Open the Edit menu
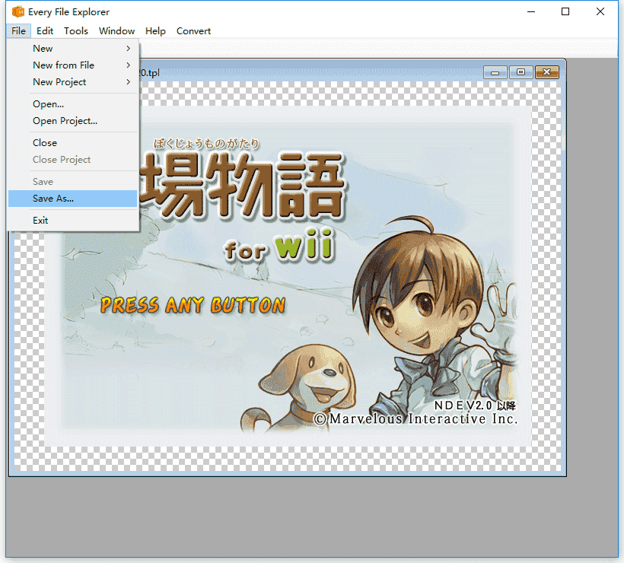The height and width of the screenshot is (563, 624). 45,31
